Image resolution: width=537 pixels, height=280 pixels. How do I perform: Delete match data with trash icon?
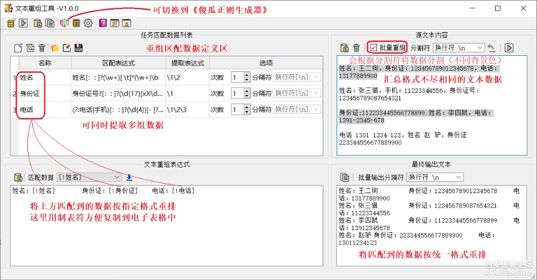coord(42,48)
